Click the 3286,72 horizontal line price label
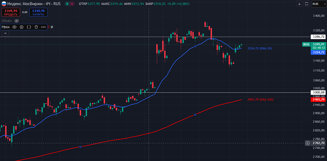Screen dimensions: 327x161 click(x=318, y=37)
